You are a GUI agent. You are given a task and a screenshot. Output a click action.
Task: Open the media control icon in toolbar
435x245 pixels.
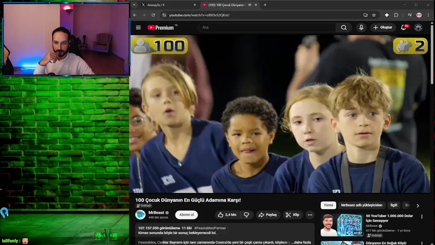pyautogui.click(x=410, y=15)
